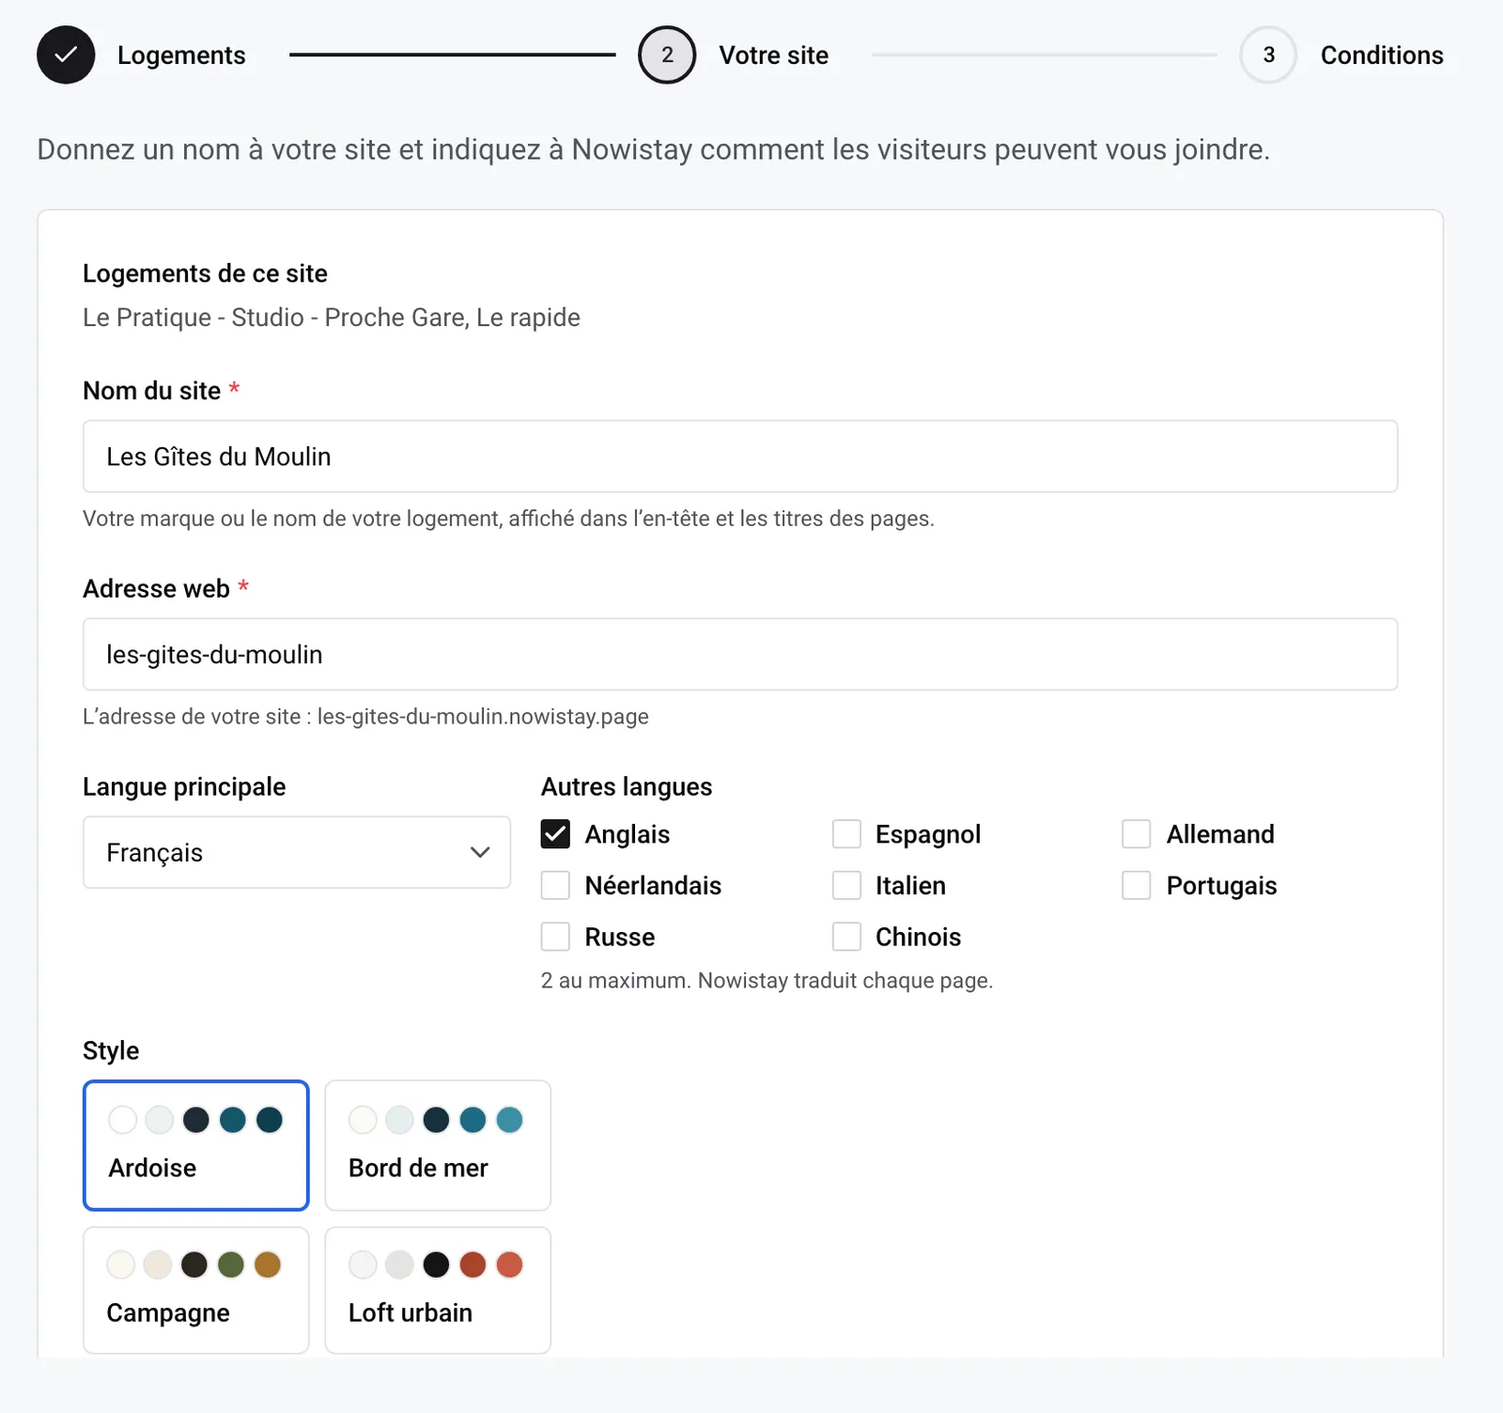Screen dimensions: 1503x1413
Task: Enable the Espagnol language checkbox
Action: point(846,834)
